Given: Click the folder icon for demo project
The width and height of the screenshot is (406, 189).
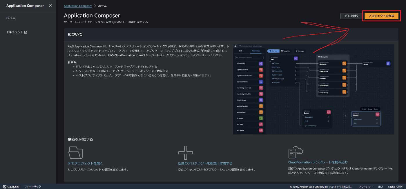Looking at the screenshot, I should [x=75, y=153].
